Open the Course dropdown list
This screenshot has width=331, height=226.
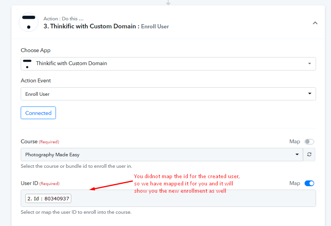[x=162, y=155]
